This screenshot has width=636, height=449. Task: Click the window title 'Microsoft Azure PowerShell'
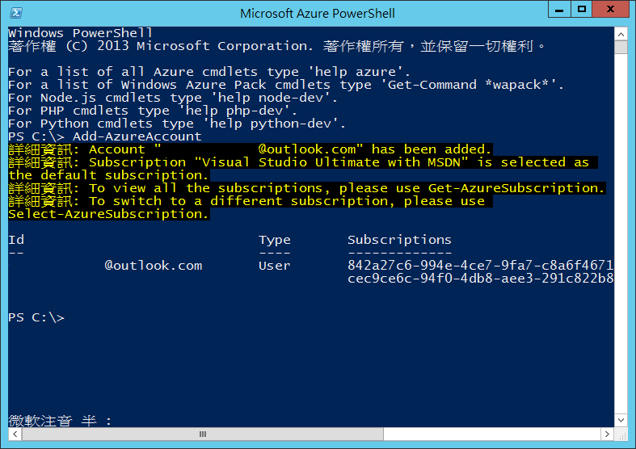[x=318, y=13]
